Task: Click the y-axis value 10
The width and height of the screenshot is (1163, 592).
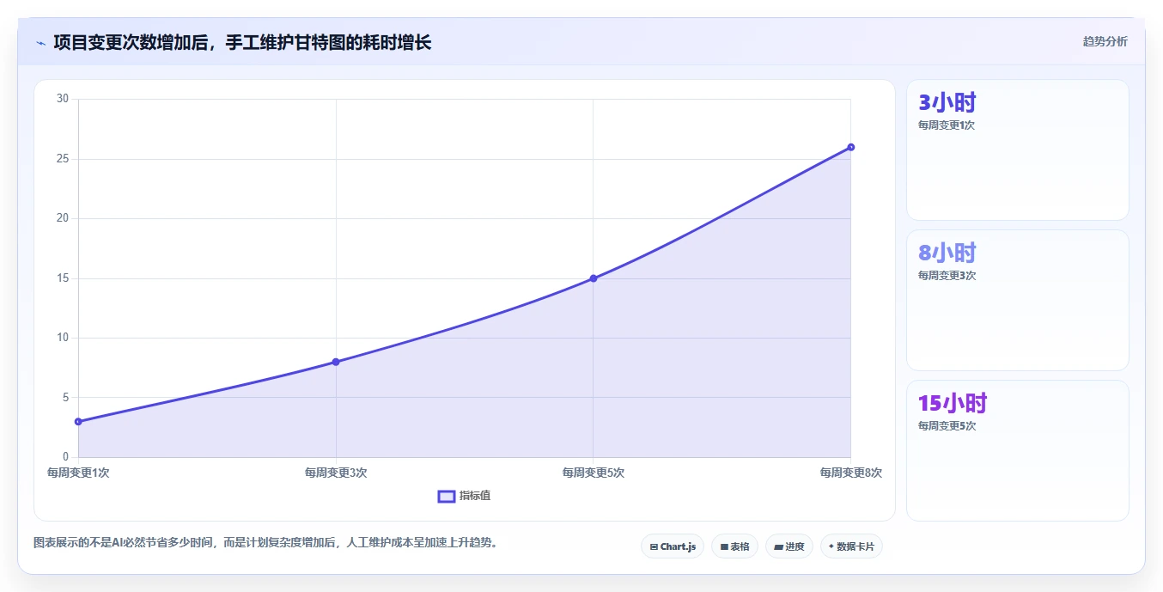Action: (63, 338)
